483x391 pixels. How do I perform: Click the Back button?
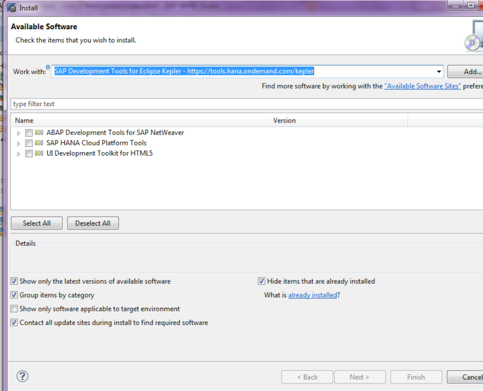click(x=307, y=377)
